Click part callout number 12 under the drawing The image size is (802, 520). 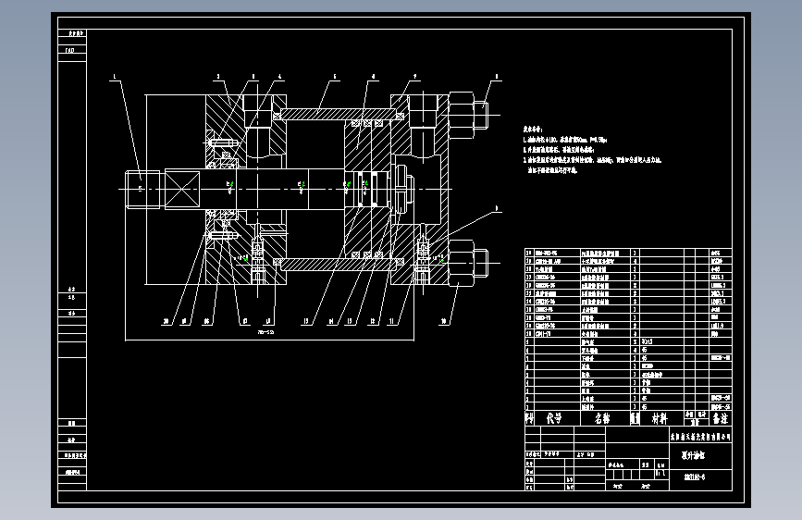373,321
